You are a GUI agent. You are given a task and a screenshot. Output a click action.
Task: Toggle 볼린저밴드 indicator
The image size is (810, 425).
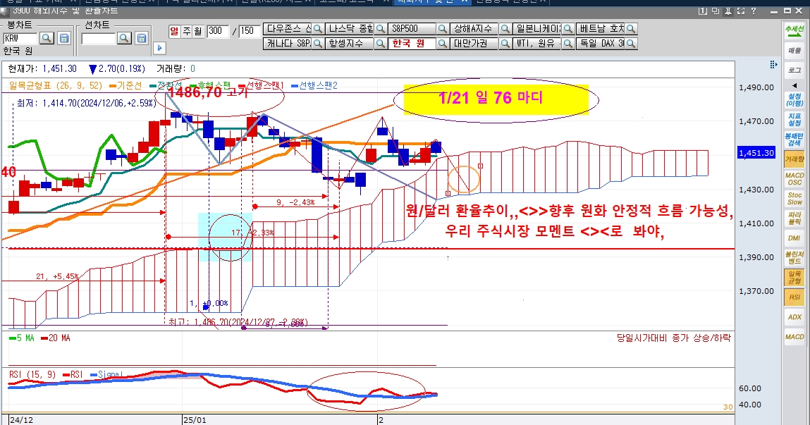click(x=794, y=258)
